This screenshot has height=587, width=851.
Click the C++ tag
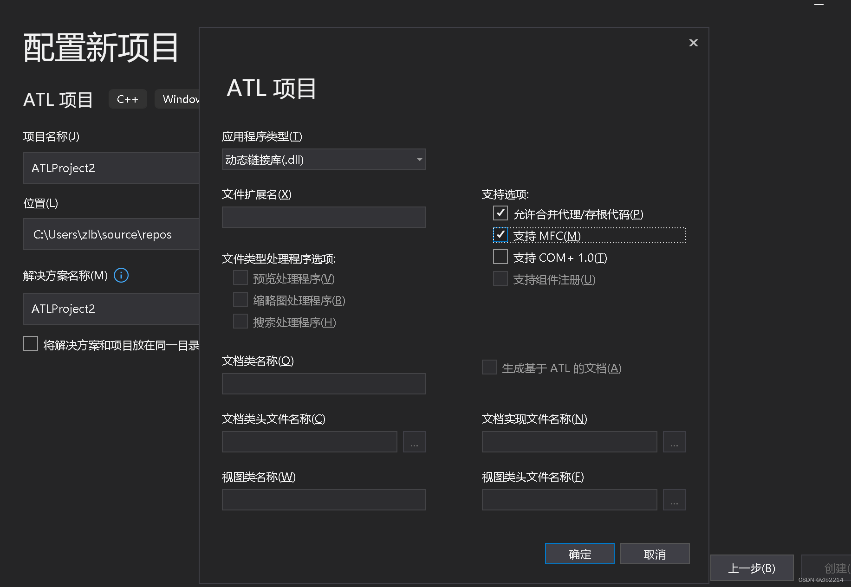coord(128,99)
